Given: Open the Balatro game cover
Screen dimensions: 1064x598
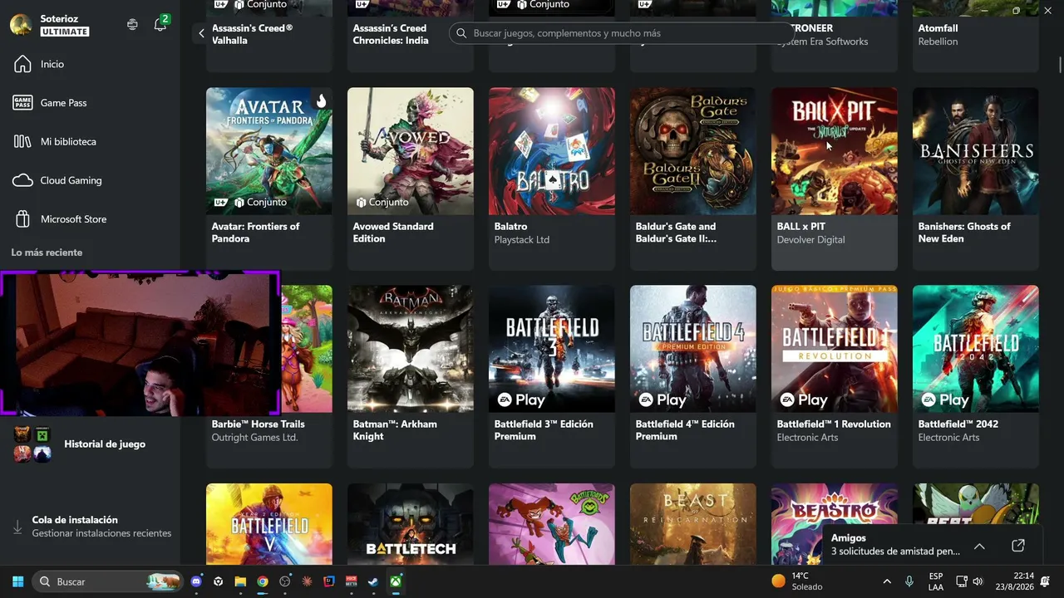Looking at the screenshot, I should [x=552, y=151].
